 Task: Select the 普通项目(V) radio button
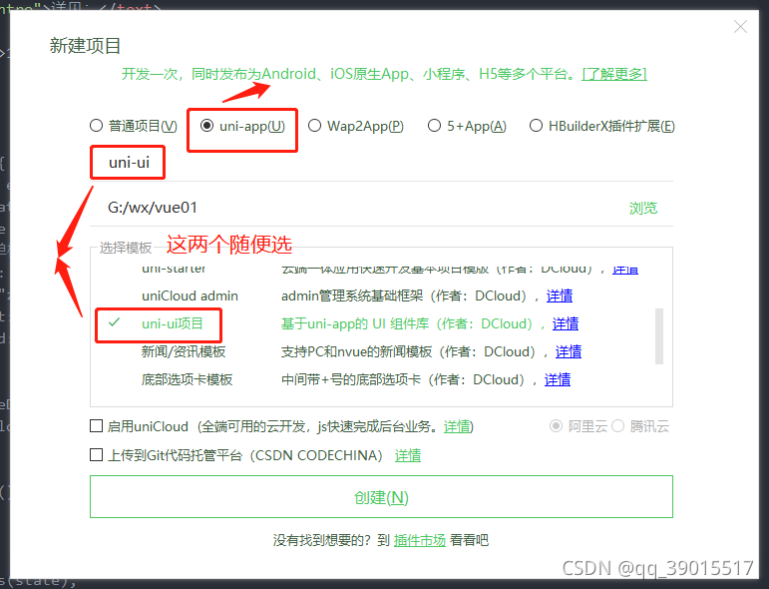pos(96,126)
